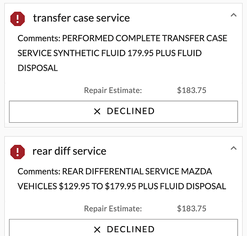247x236 pixels.
Task: Select the PERFORMED COMPLETE TRANSFER CASE comment text
Action: (145, 38)
